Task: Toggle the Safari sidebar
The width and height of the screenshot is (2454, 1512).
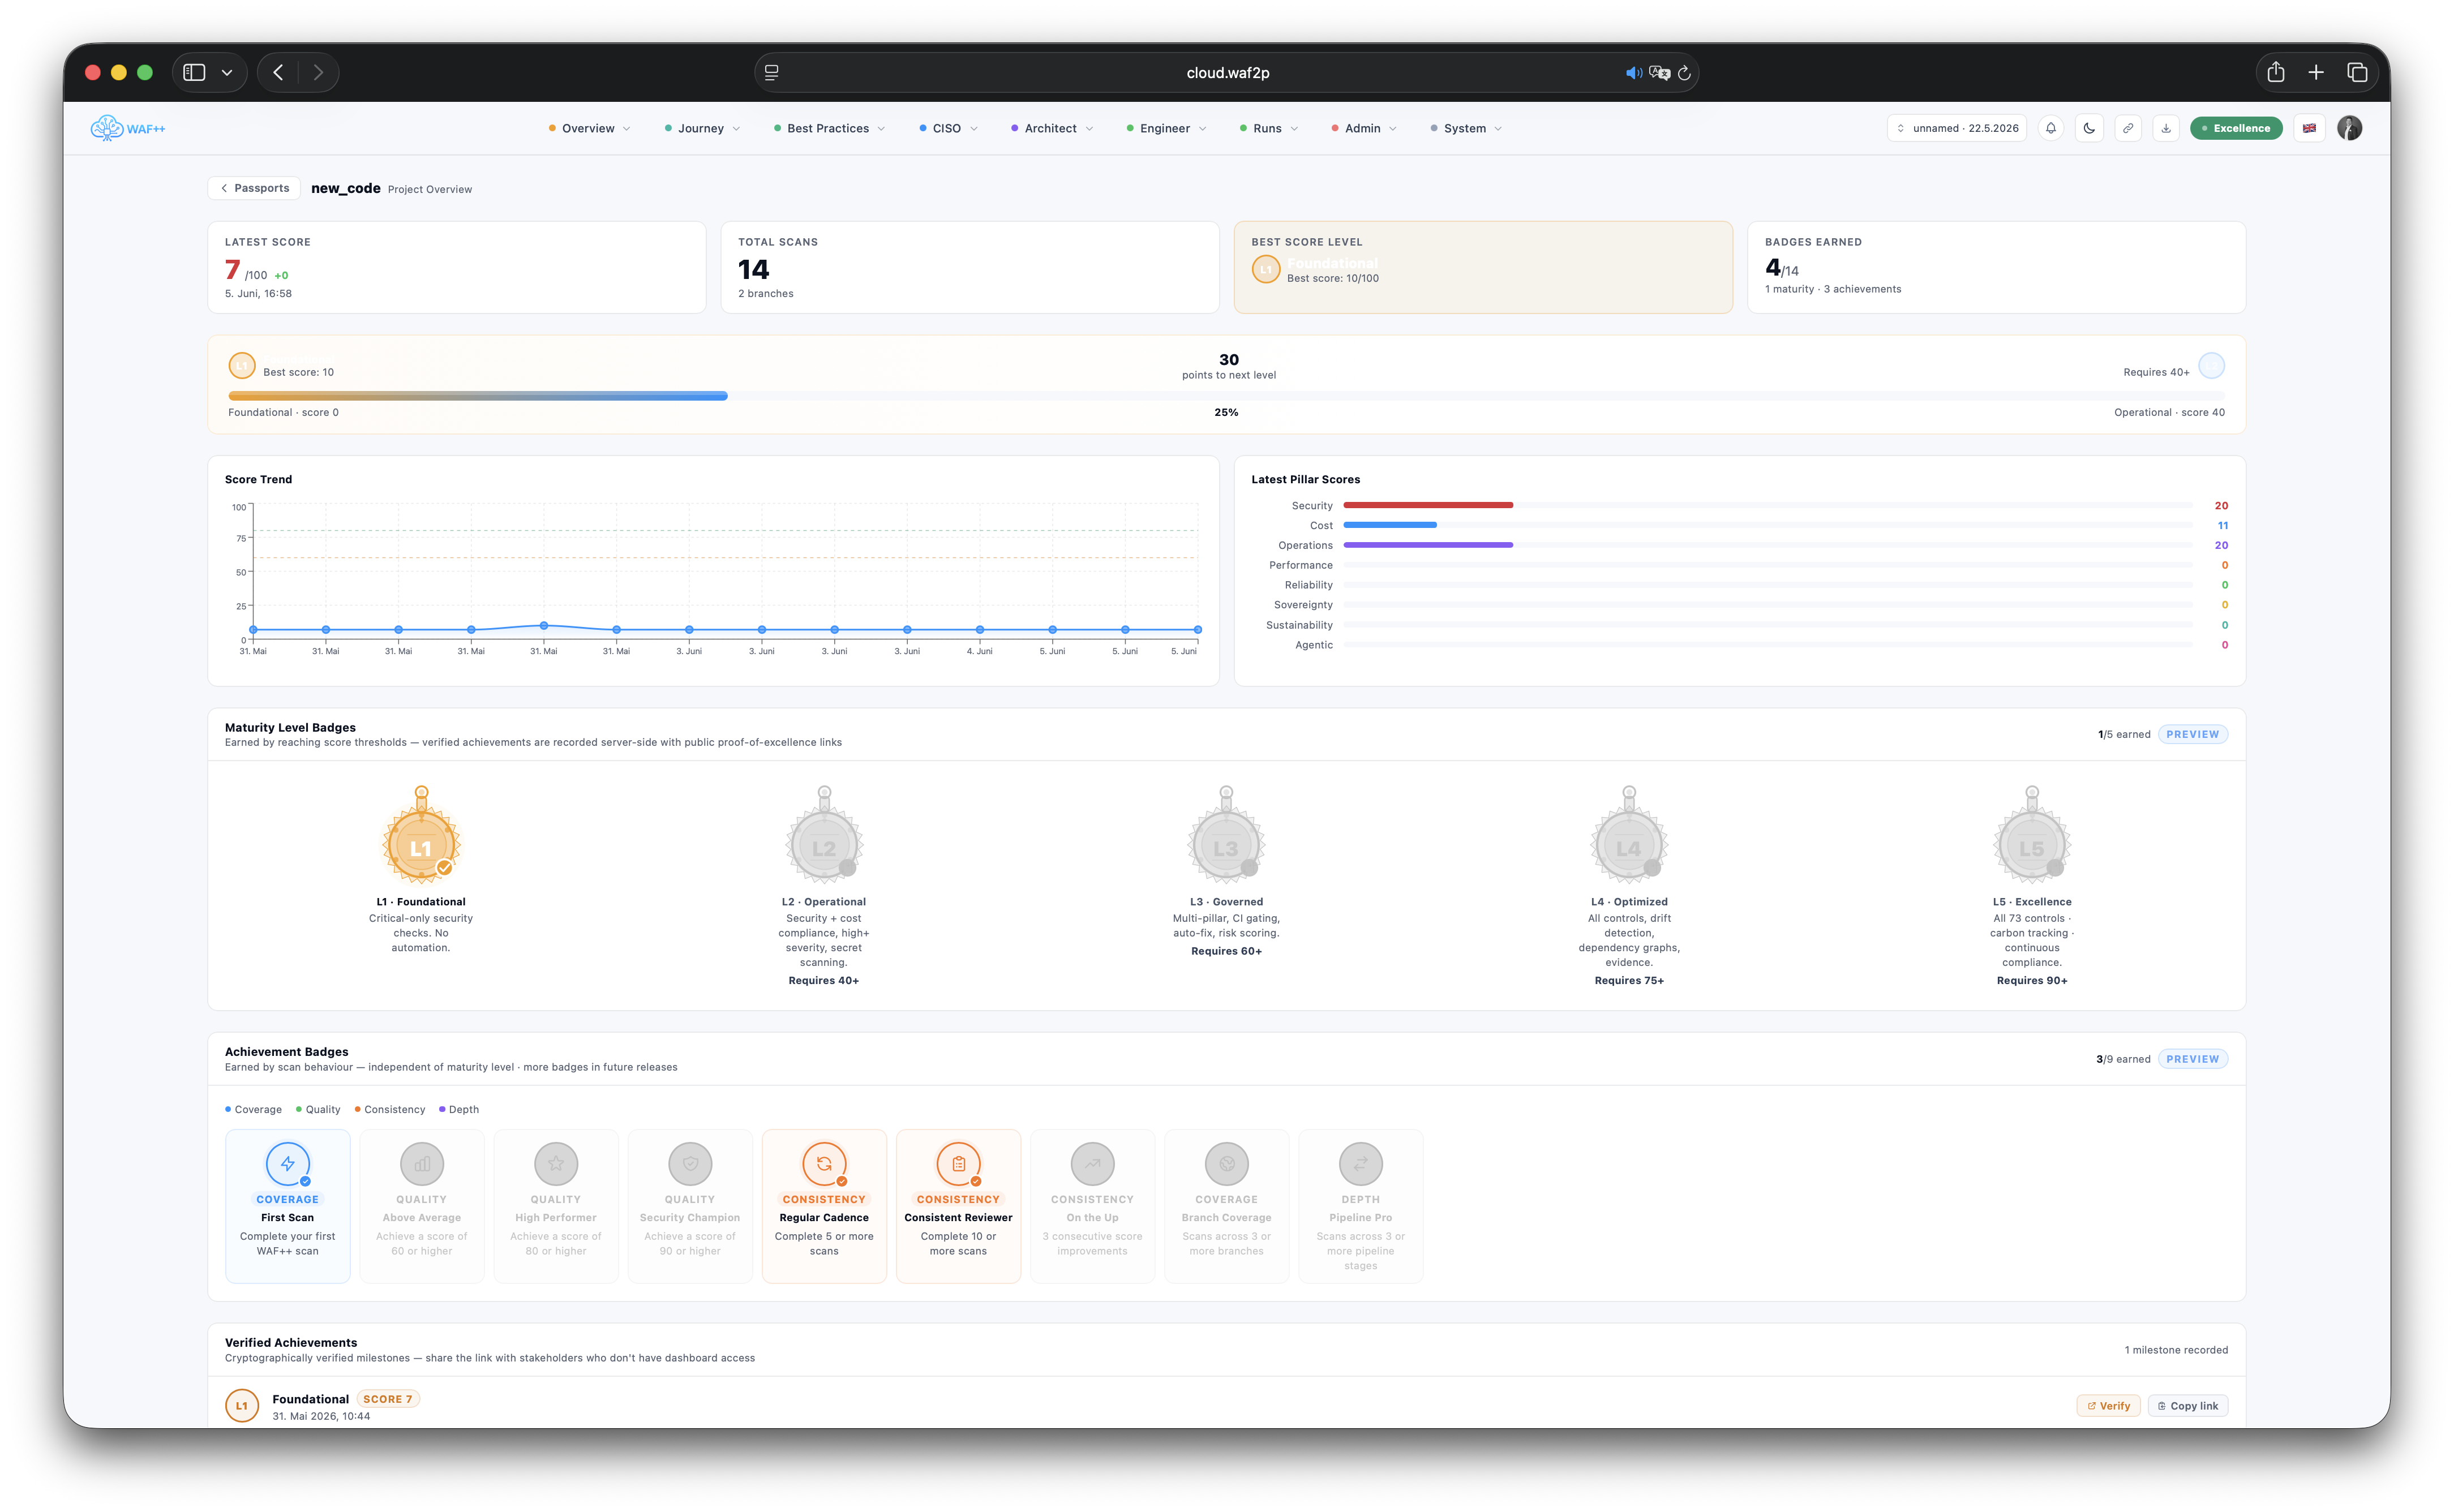Action: tap(195, 72)
